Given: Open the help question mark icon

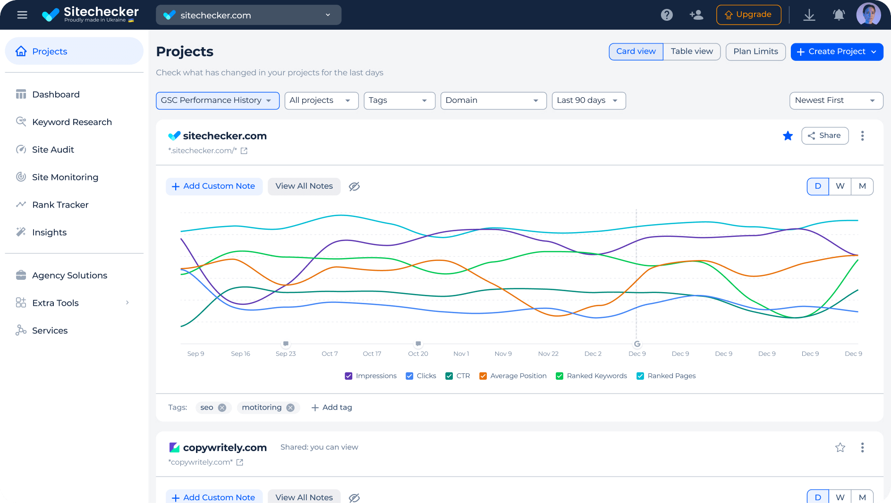Looking at the screenshot, I should (667, 15).
